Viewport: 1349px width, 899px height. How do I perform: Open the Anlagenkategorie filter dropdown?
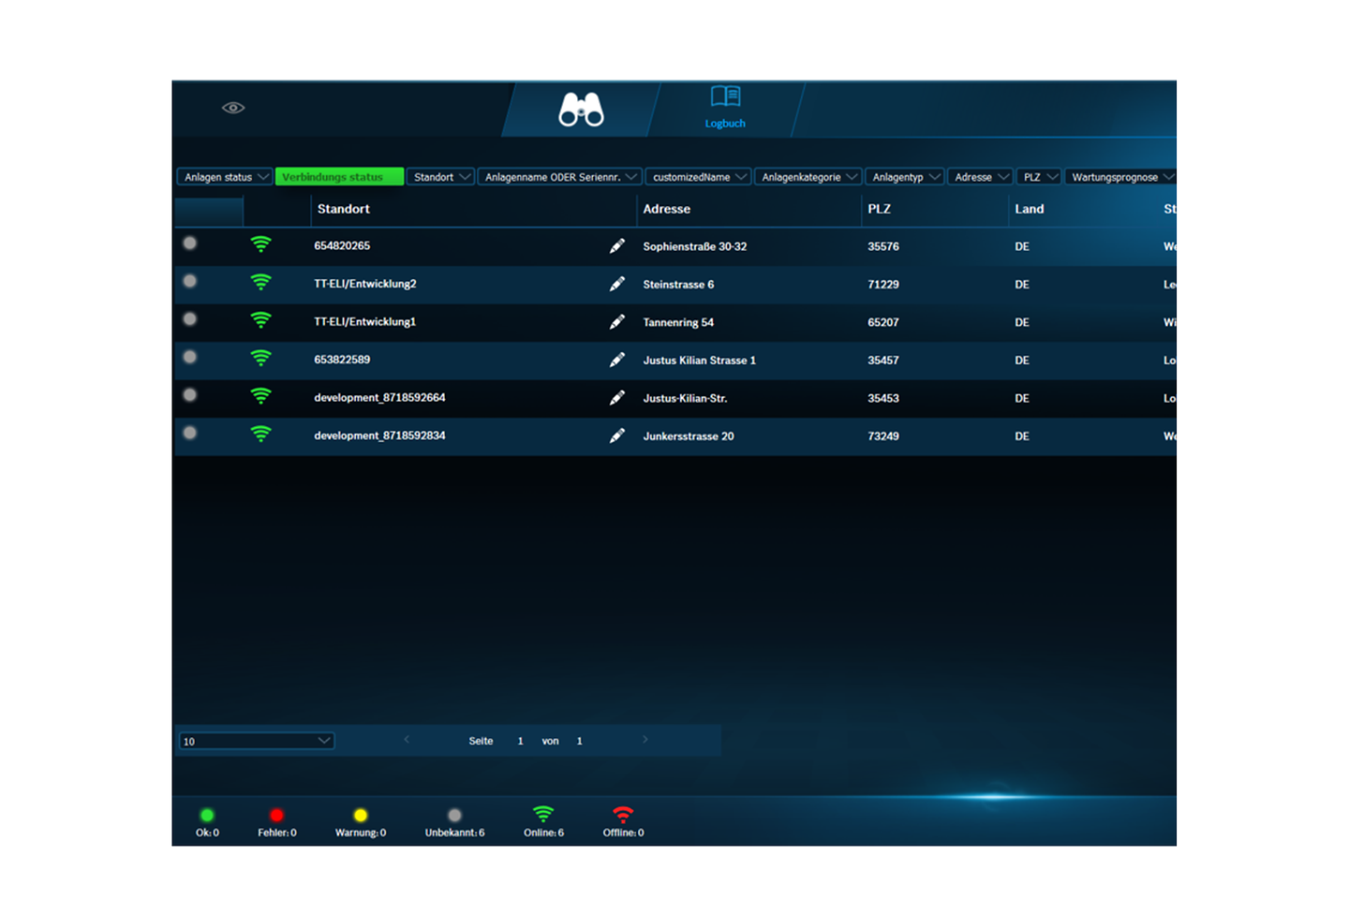pyautogui.click(x=808, y=177)
